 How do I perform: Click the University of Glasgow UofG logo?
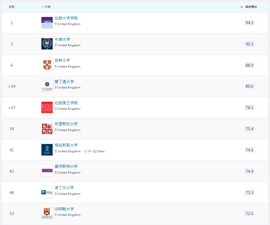click(x=47, y=150)
